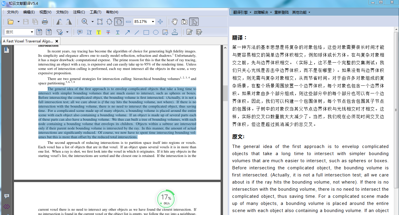Pick the Line drawing tool

coord(137,32)
